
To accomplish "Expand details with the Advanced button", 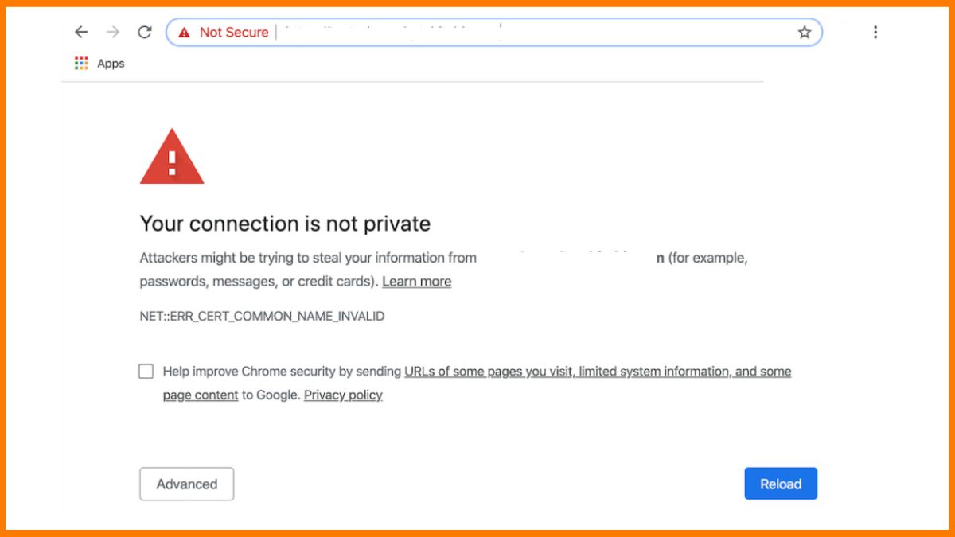I will point(187,484).
